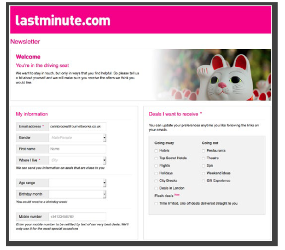Open the Age range dropdown
The width and height of the screenshot is (285, 250).
tap(77, 183)
